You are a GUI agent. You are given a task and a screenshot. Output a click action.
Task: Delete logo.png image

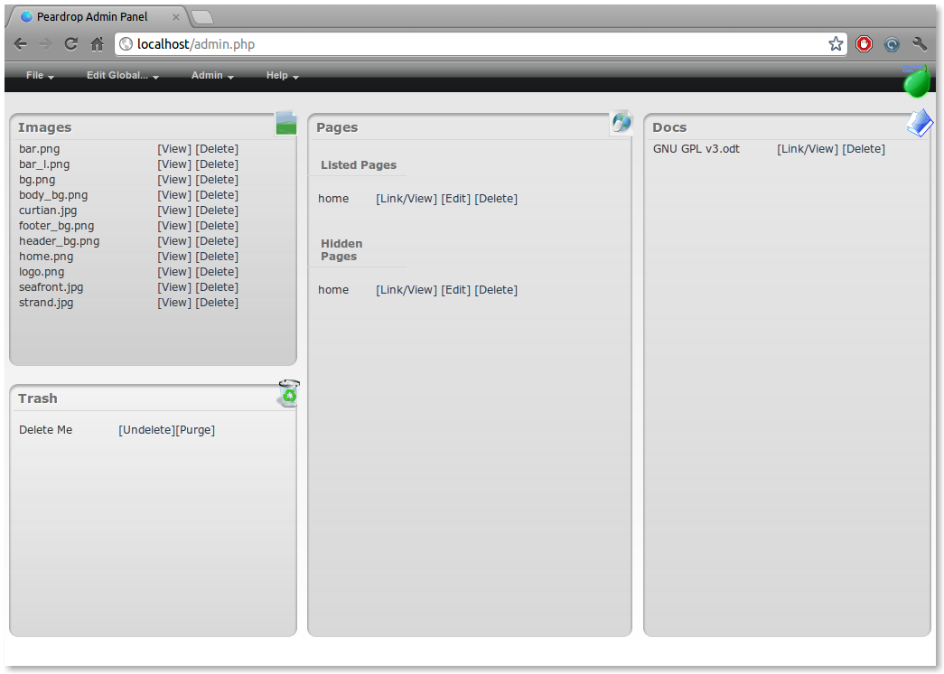[217, 272]
